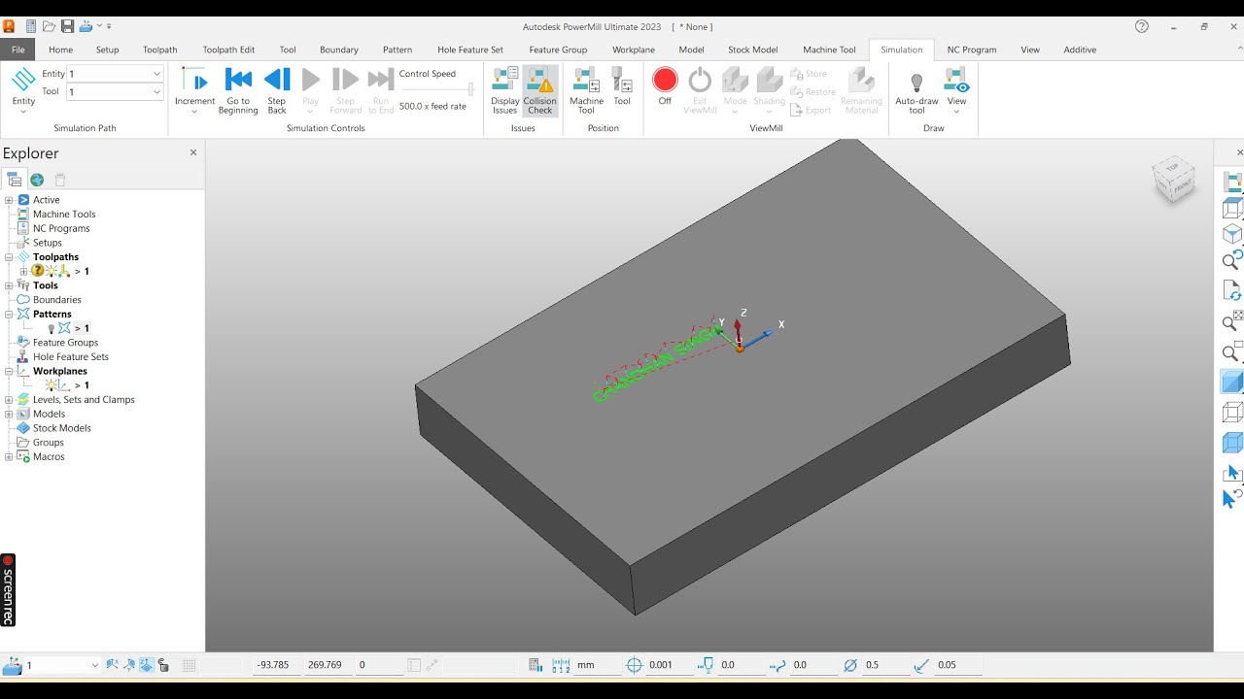Open the Additive ribbon tab
The width and height of the screenshot is (1244, 699).
pyautogui.click(x=1080, y=50)
